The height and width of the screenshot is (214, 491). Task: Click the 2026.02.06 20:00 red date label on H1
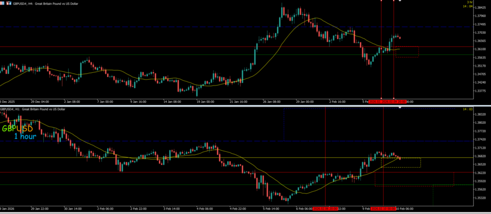coord(326,209)
